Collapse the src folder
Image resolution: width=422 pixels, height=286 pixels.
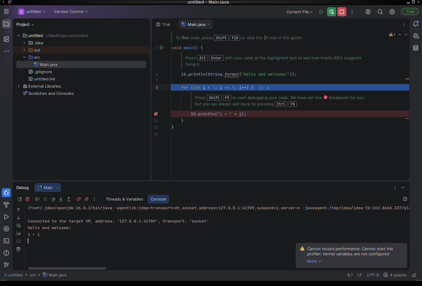[24, 57]
